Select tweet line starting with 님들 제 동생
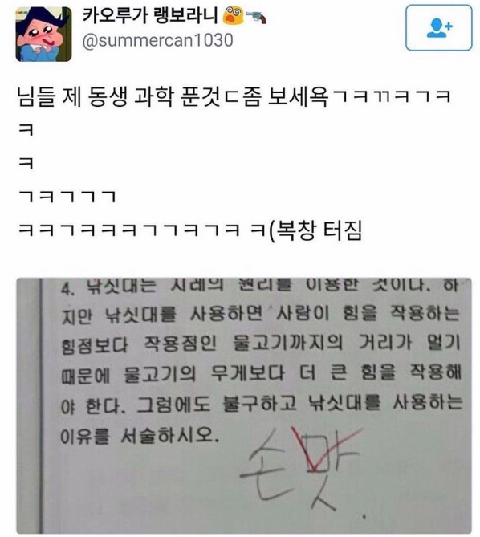The width and height of the screenshot is (480, 537). tap(234, 96)
